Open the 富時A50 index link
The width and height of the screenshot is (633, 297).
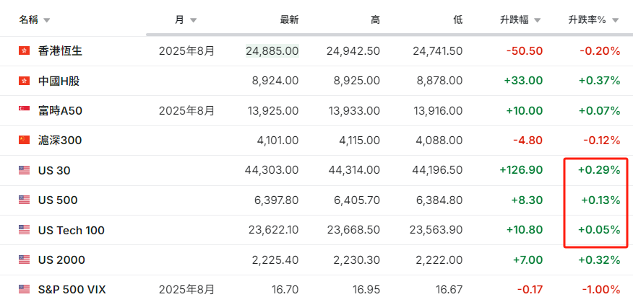(x=60, y=110)
